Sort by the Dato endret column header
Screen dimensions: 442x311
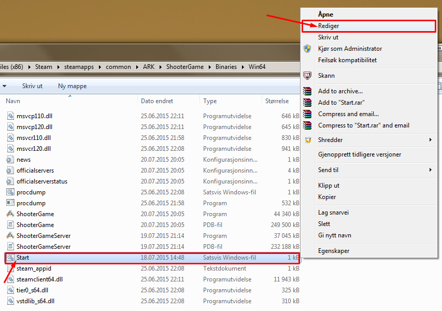point(157,101)
